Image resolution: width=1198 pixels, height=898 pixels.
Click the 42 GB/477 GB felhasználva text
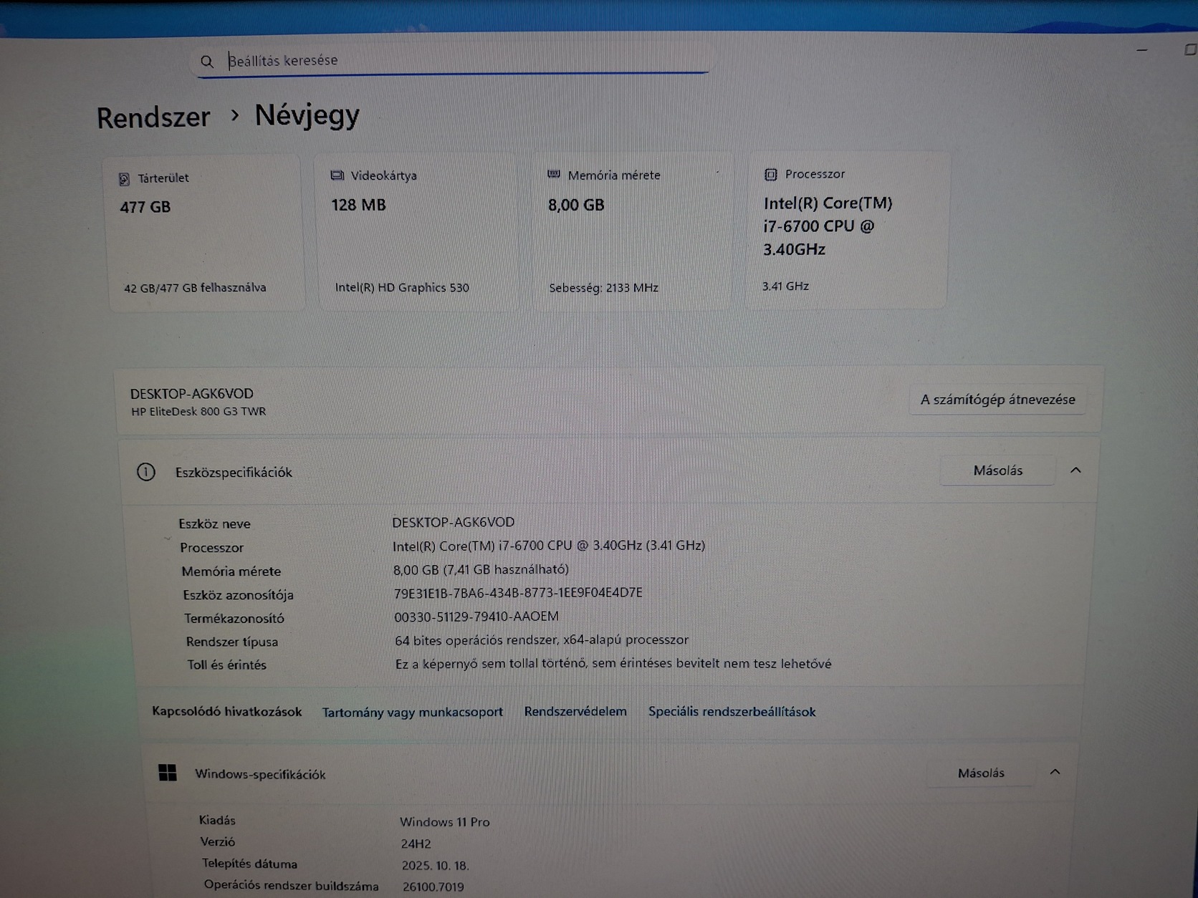click(x=195, y=288)
